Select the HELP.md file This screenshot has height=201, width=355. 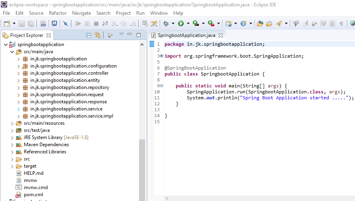tap(33, 173)
